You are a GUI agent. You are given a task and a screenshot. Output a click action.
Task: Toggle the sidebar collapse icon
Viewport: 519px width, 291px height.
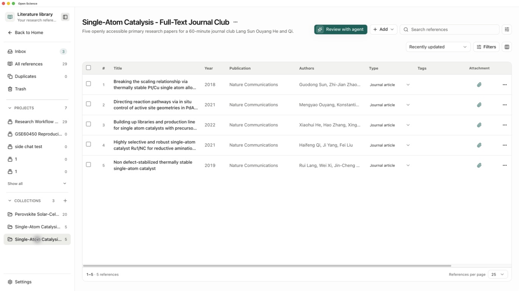pyautogui.click(x=65, y=17)
